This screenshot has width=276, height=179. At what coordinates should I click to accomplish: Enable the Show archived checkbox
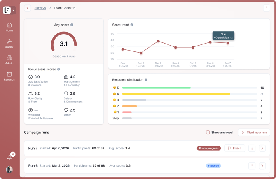pos(208,132)
